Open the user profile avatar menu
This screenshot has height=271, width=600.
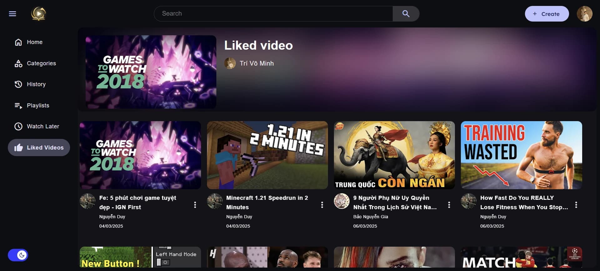point(584,14)
